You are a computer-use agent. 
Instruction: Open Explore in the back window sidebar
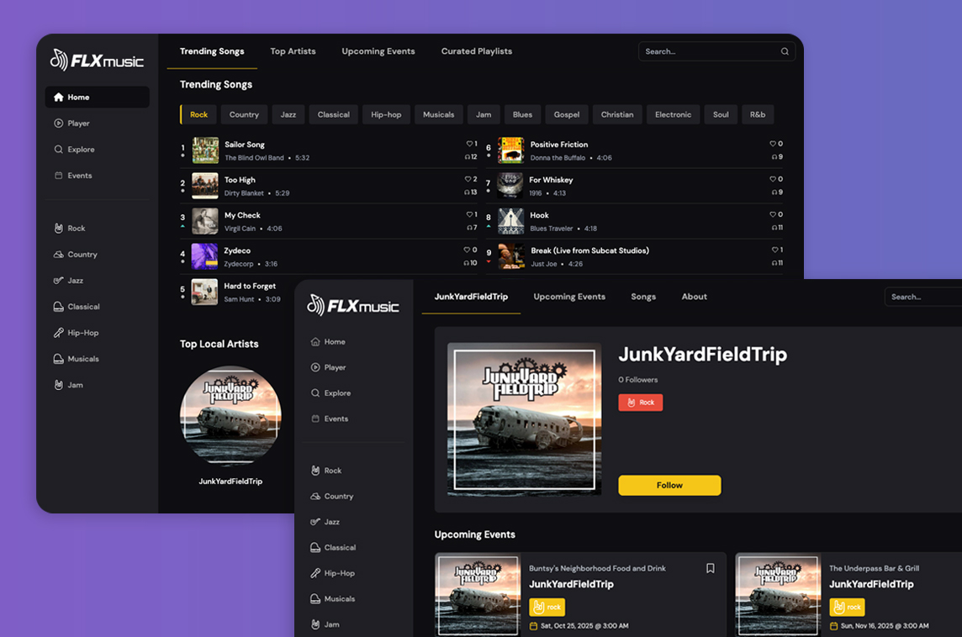click(81, 150)
